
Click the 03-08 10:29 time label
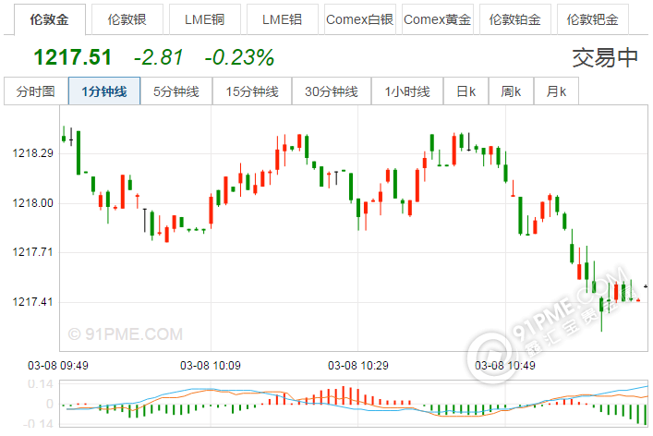click(x=358, y=366)
